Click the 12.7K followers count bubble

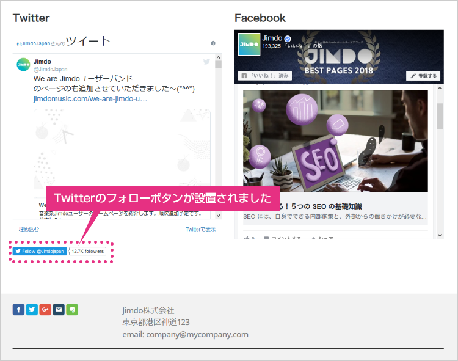tap(87, 251)
